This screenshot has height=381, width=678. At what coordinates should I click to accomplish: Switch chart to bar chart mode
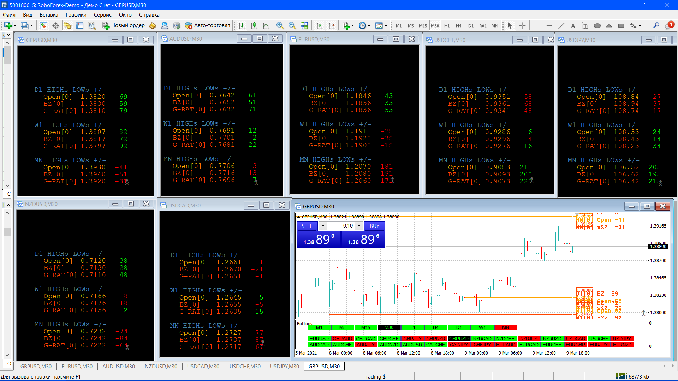(x=242, y=25)
